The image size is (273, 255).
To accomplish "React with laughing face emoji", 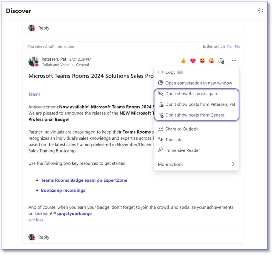I will click(202, 61).
